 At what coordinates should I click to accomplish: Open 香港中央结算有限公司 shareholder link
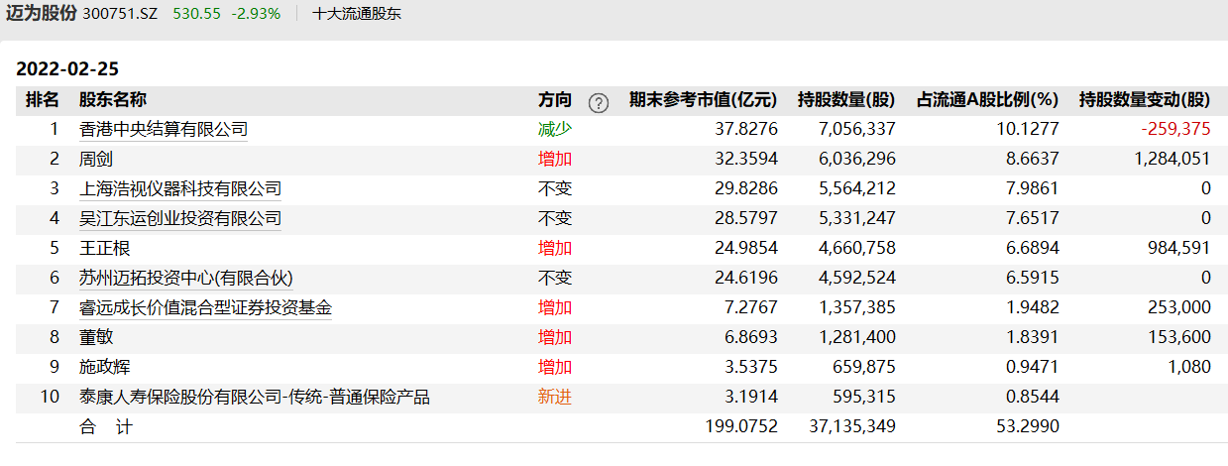[163, 129]
